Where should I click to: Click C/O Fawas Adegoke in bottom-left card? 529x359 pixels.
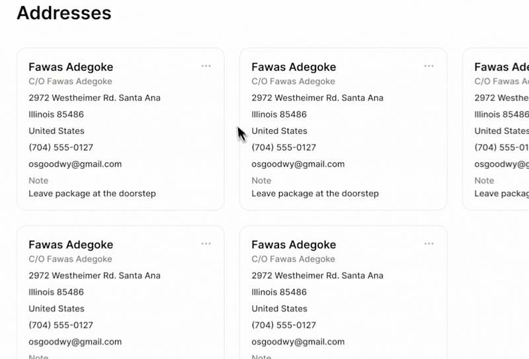pyautogui.click(x=70, y=259)
